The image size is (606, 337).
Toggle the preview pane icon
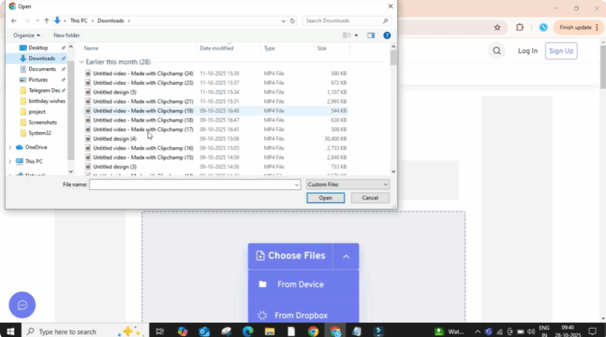[x=371, y=35]
